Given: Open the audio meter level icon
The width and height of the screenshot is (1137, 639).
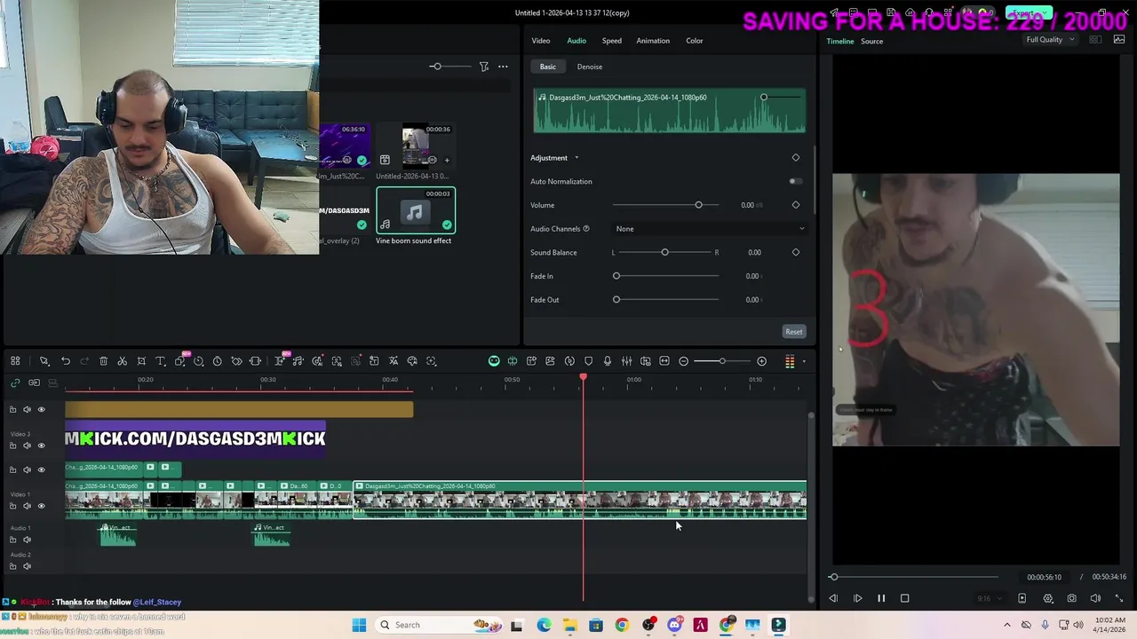Looking at the screenshot, I should point(790,361).
